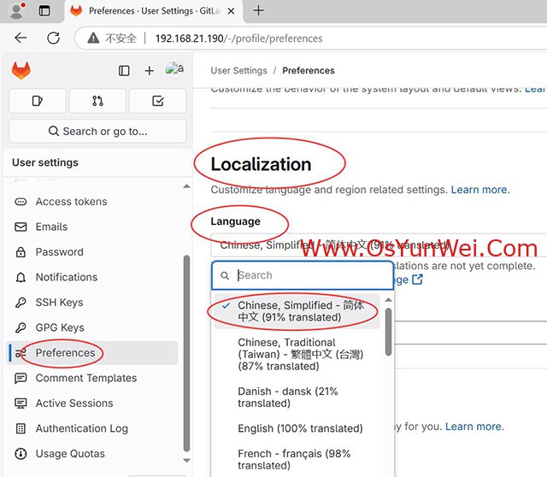Select Preferences in the sidebar

point(92,353)
